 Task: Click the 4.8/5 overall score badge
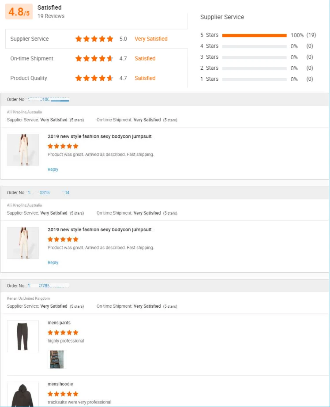[x=19, y=11]
